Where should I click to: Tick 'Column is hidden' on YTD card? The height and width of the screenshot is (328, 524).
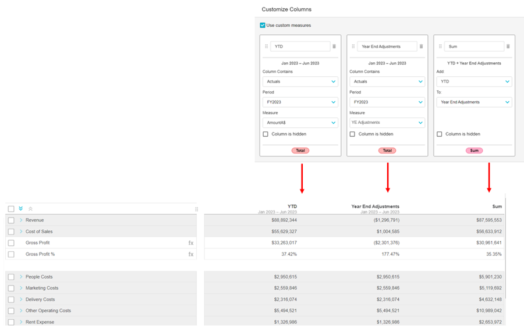click(265, 134)
